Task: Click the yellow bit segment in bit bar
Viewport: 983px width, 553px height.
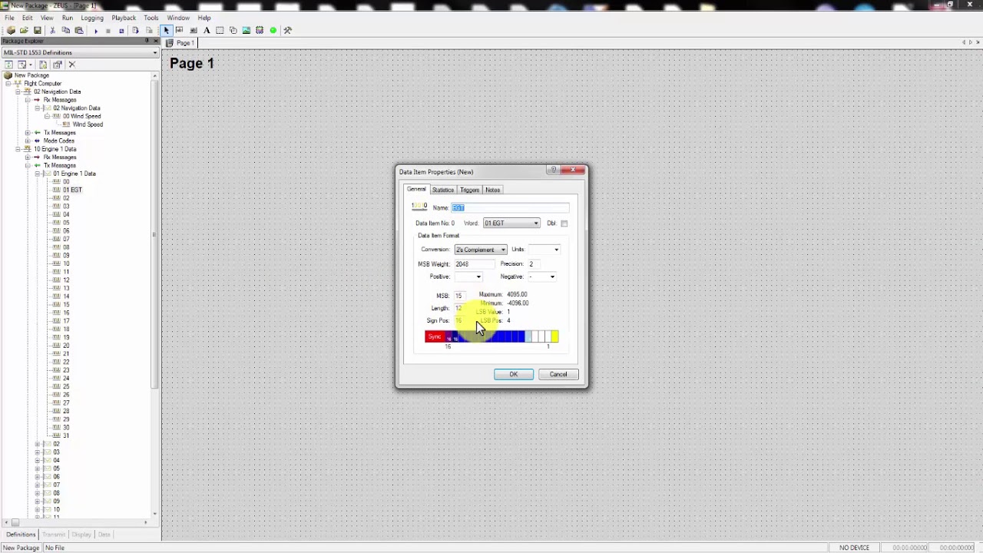Action: click(x=554, y=336)
